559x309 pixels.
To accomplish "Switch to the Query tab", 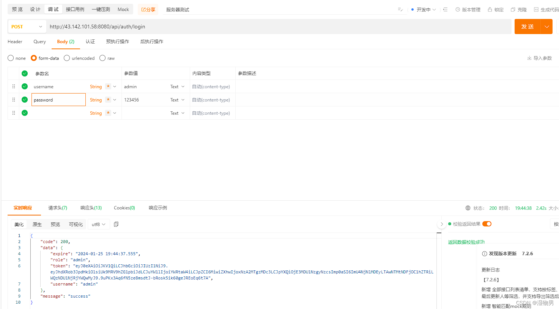I will (x=39, y=42).
